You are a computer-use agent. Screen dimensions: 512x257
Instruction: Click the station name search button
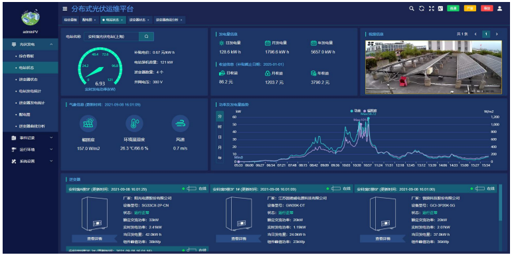[x=146, y=37]
